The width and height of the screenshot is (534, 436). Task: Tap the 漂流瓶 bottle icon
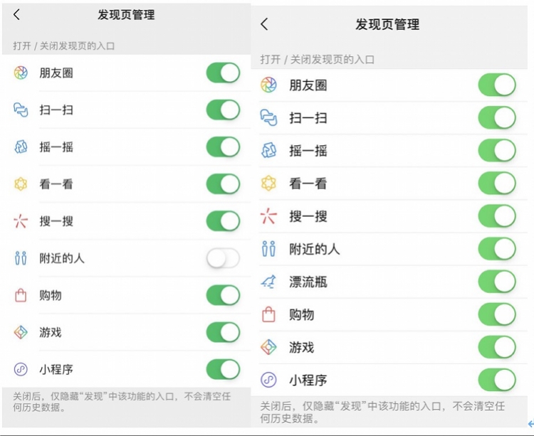click(268, 282)
